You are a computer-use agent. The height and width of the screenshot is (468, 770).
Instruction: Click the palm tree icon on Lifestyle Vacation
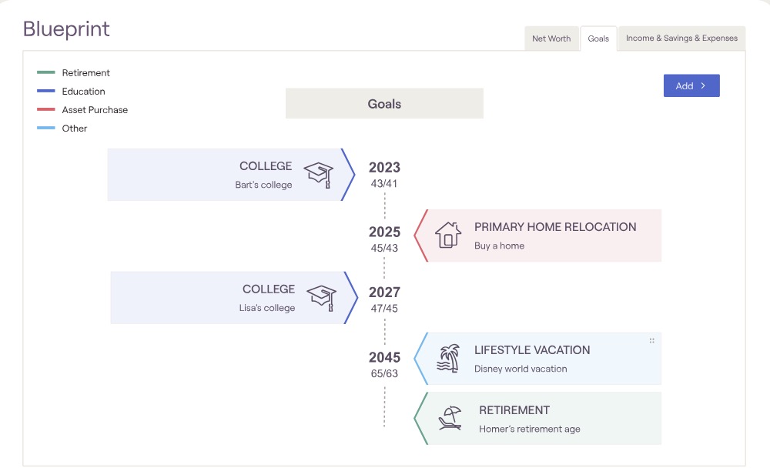pyautogui.click(x=448, y=358)
